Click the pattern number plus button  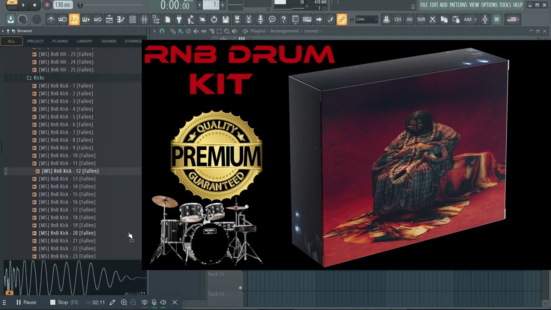click(222, 5)
